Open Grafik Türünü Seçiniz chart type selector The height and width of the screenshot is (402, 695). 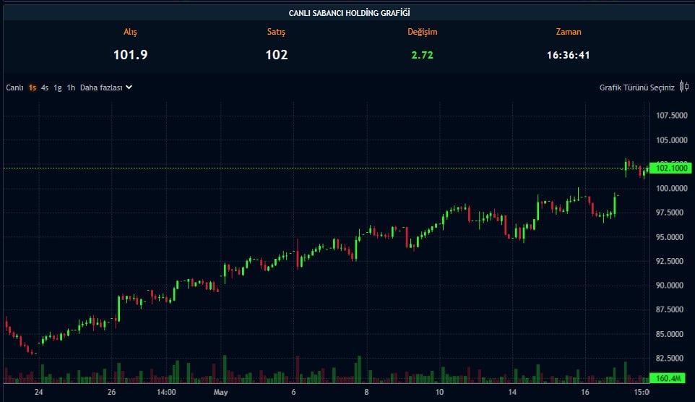tap(636, 87)
